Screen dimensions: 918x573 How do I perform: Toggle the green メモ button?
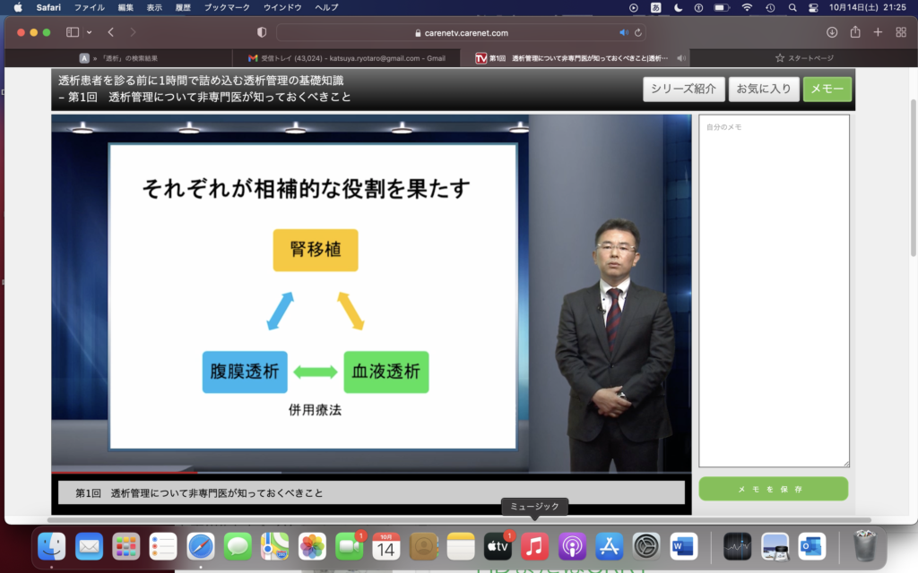[827, 89]
